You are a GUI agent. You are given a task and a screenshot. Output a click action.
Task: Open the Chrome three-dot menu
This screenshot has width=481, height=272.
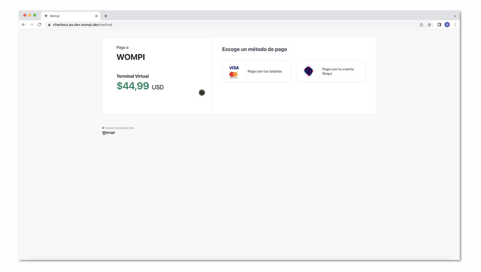coord(455,25)
